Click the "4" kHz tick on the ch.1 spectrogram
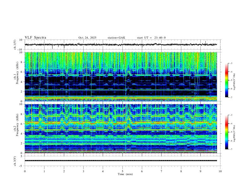The width and height of the screenshot is (248, 192). 22,82
